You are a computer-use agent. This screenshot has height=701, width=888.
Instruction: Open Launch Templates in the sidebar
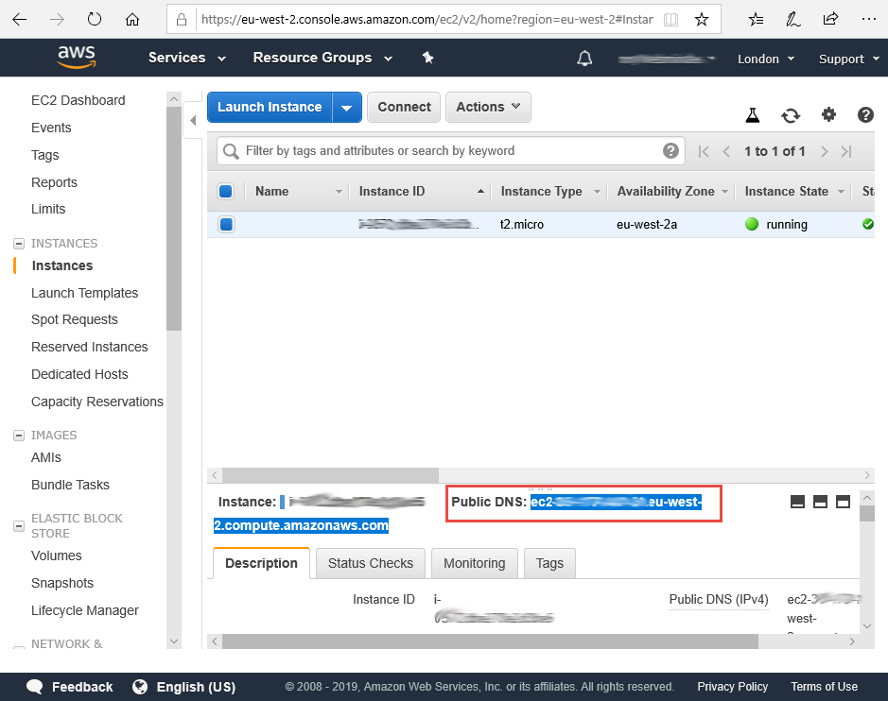(x=84, y=293)
